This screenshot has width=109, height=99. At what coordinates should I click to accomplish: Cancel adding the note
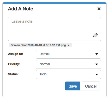pyautogui.click(x=91, y=86)
